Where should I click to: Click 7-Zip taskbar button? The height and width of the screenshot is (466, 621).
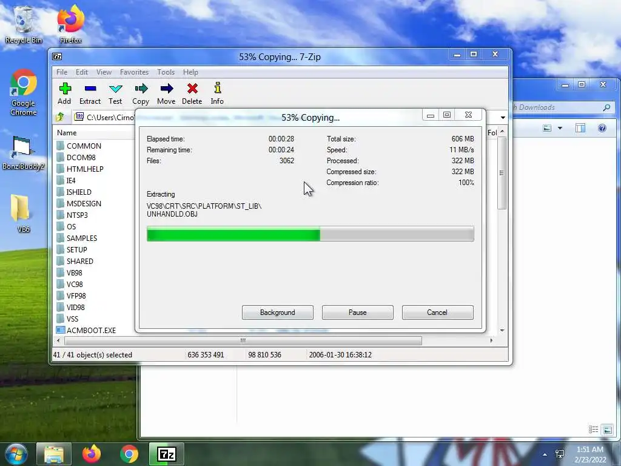tap(167, 454)
